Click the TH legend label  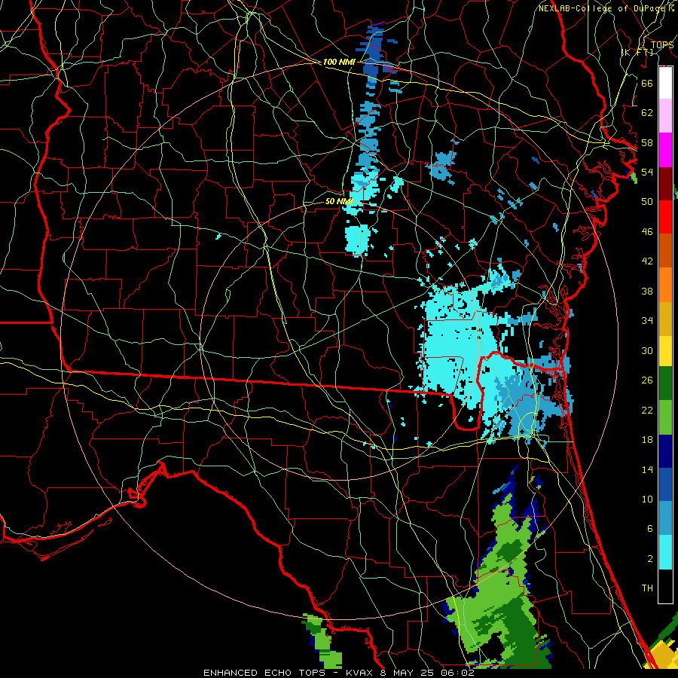647,588
